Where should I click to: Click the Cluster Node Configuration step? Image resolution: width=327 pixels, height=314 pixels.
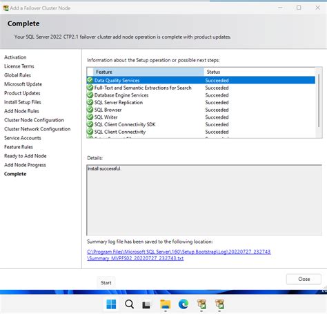click(x=34, y=120)
